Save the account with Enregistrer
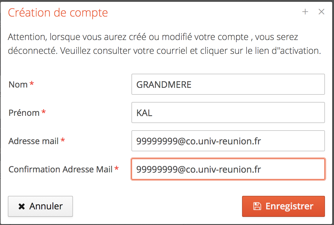This screenshot has width=334, height=225. point(284,206)
